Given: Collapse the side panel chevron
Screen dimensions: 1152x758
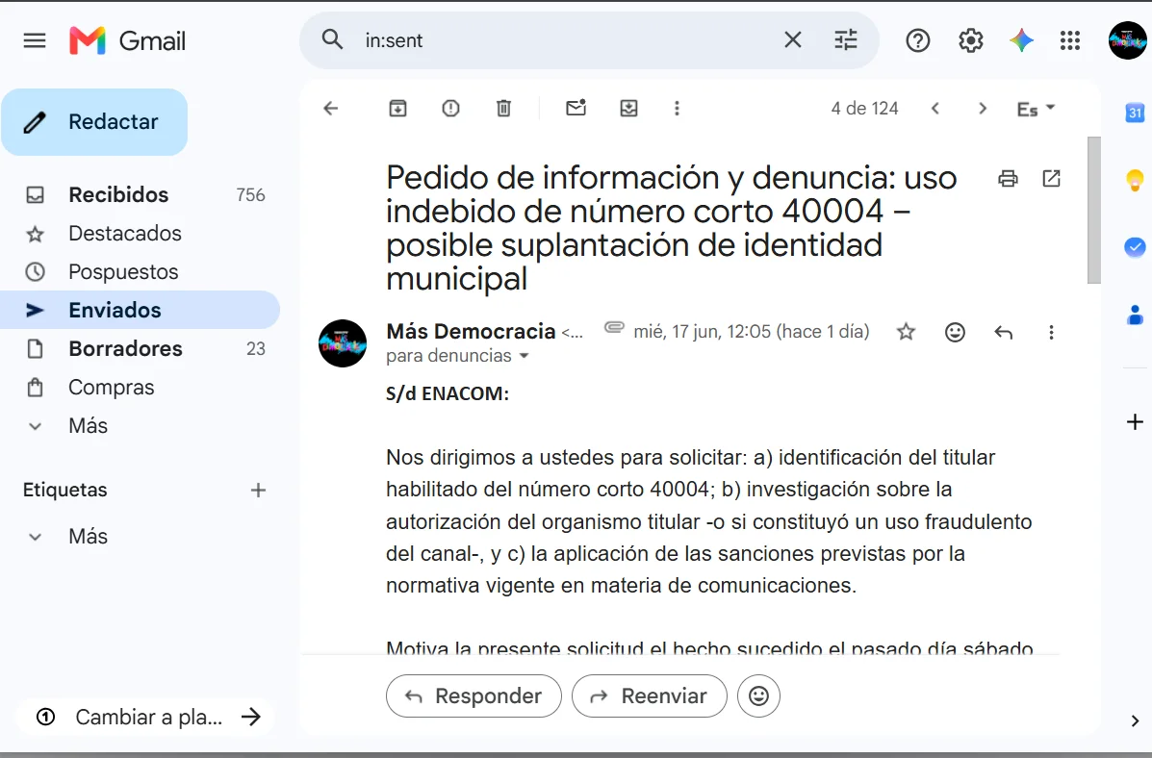Looking at the screenshot, I should coord(1135,720).
